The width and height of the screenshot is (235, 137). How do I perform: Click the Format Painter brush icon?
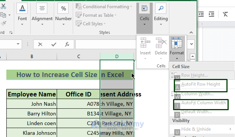tap(4, 23)
